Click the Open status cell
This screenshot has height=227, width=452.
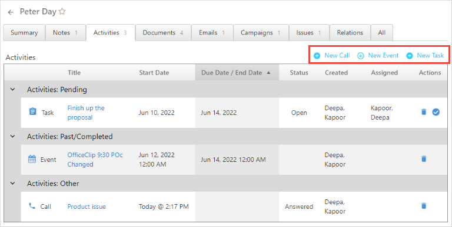(x=299, y=113)
